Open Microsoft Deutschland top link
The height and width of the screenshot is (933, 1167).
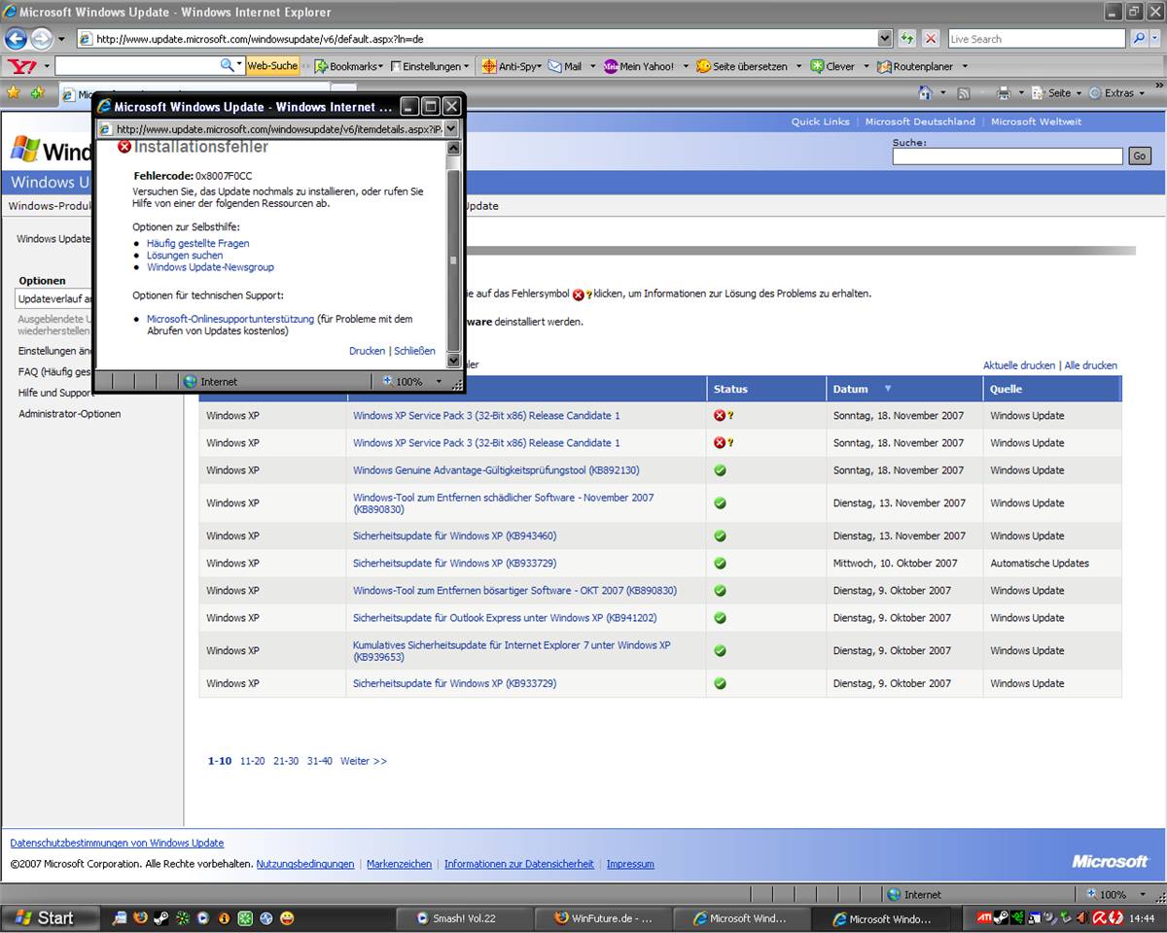(919, 121)
